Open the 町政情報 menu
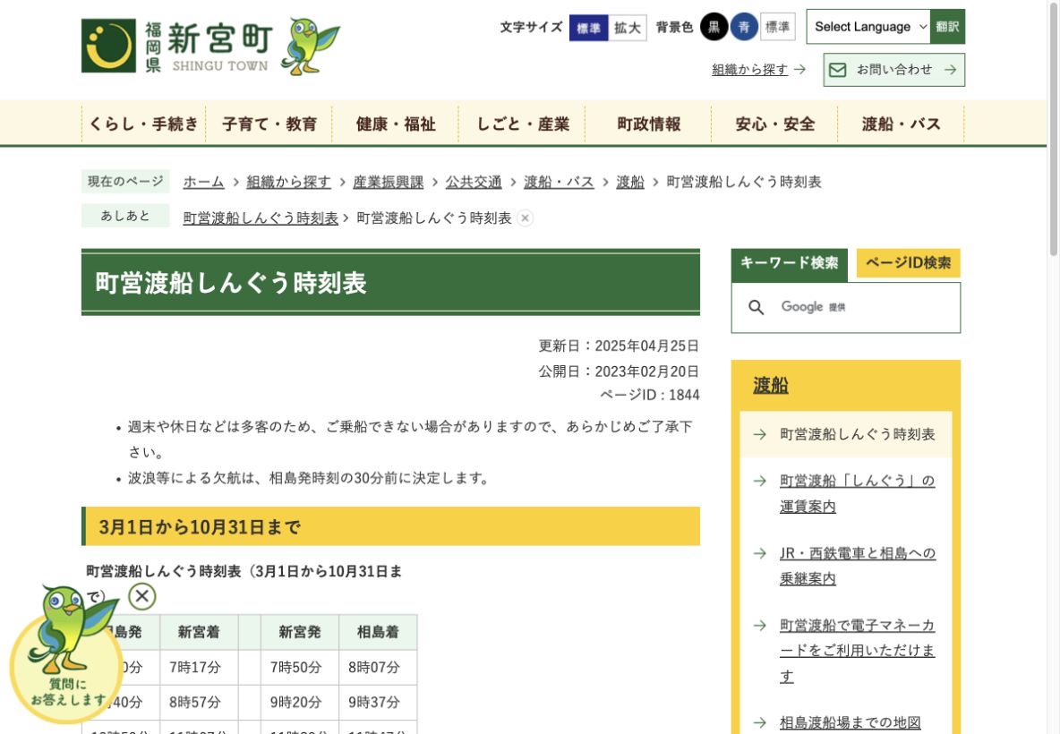This screenshot has height=734, width=1060. click(648, 124)
